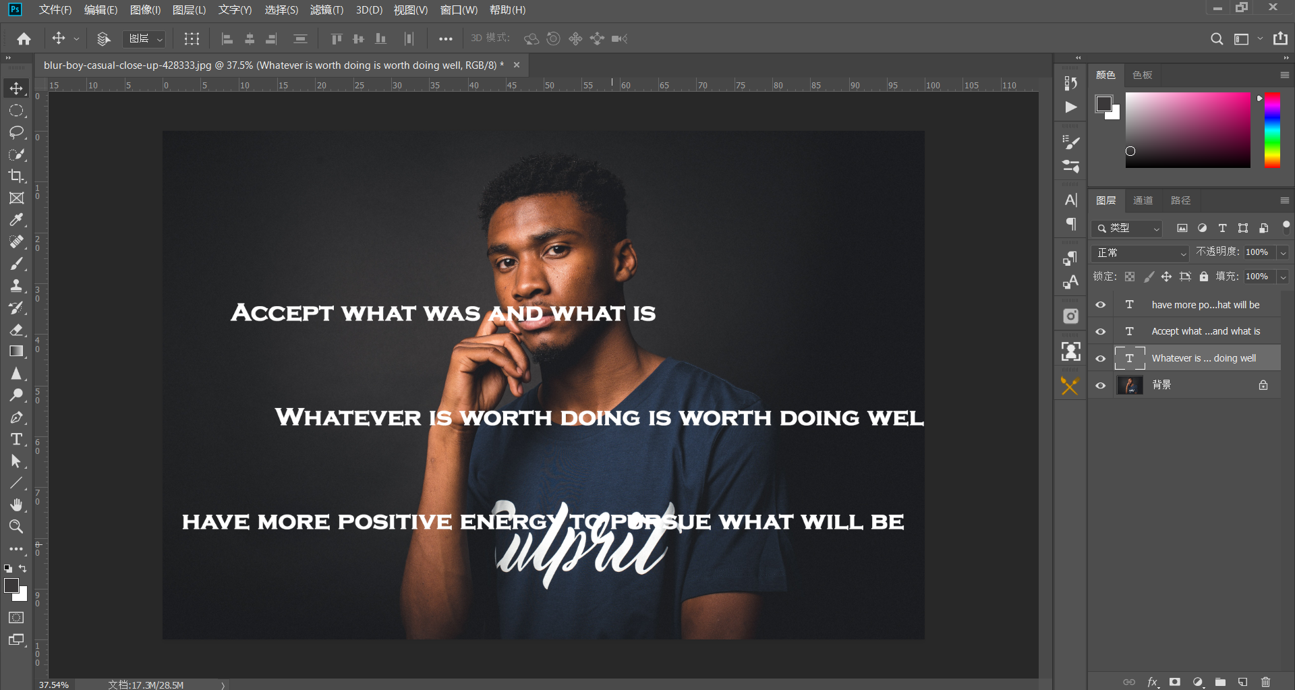
Task: Open the 类型 layer filter dropdown
Action: click(1127, 229)
